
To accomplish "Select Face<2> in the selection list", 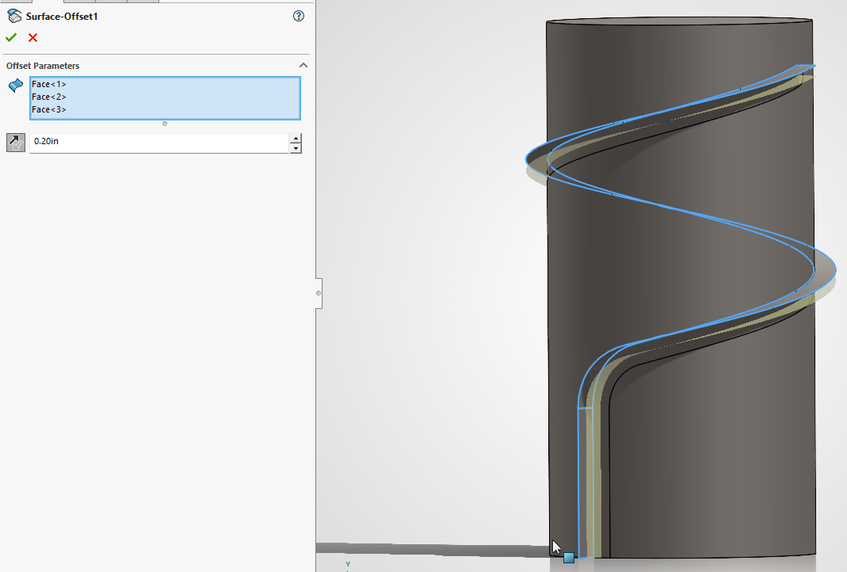I will point(48,97).
